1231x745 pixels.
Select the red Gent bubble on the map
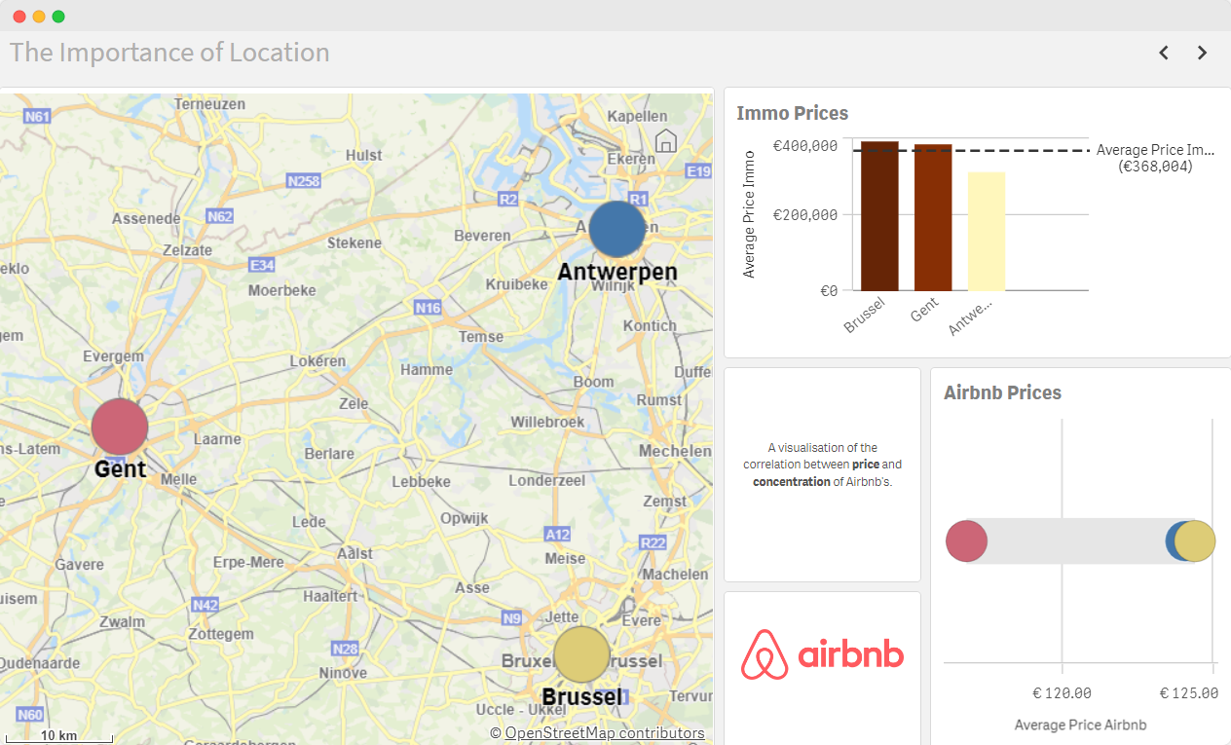point(119,426)
